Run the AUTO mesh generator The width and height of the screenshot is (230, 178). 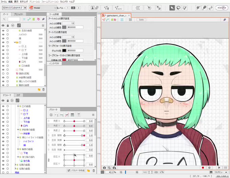click(x=118, y=8)
